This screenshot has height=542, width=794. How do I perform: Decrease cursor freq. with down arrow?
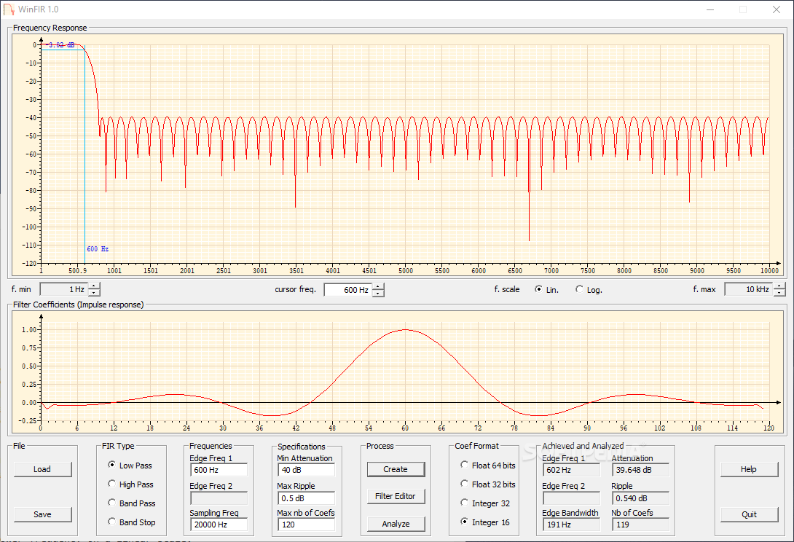(x=378, y=294)
